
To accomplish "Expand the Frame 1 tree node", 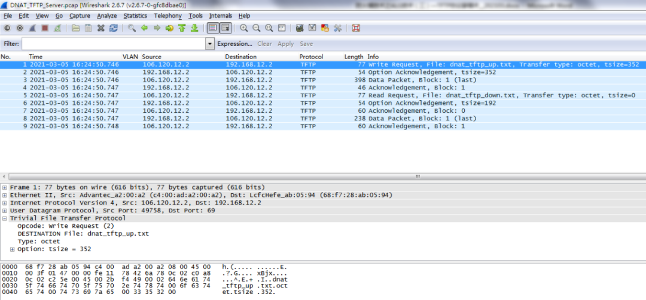I will pos(5,187).
